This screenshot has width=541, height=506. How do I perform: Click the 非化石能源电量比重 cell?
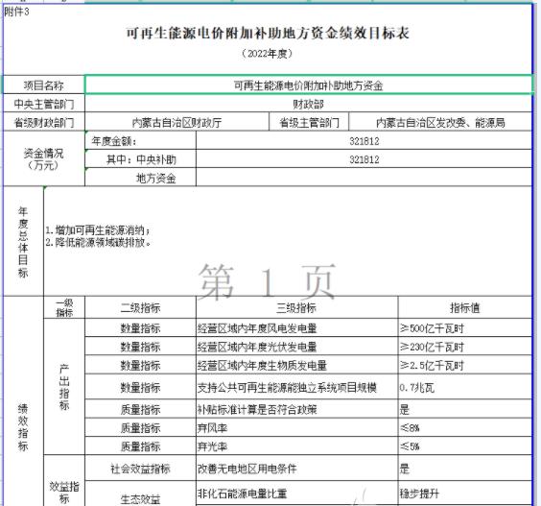click(x=296, y=493)
